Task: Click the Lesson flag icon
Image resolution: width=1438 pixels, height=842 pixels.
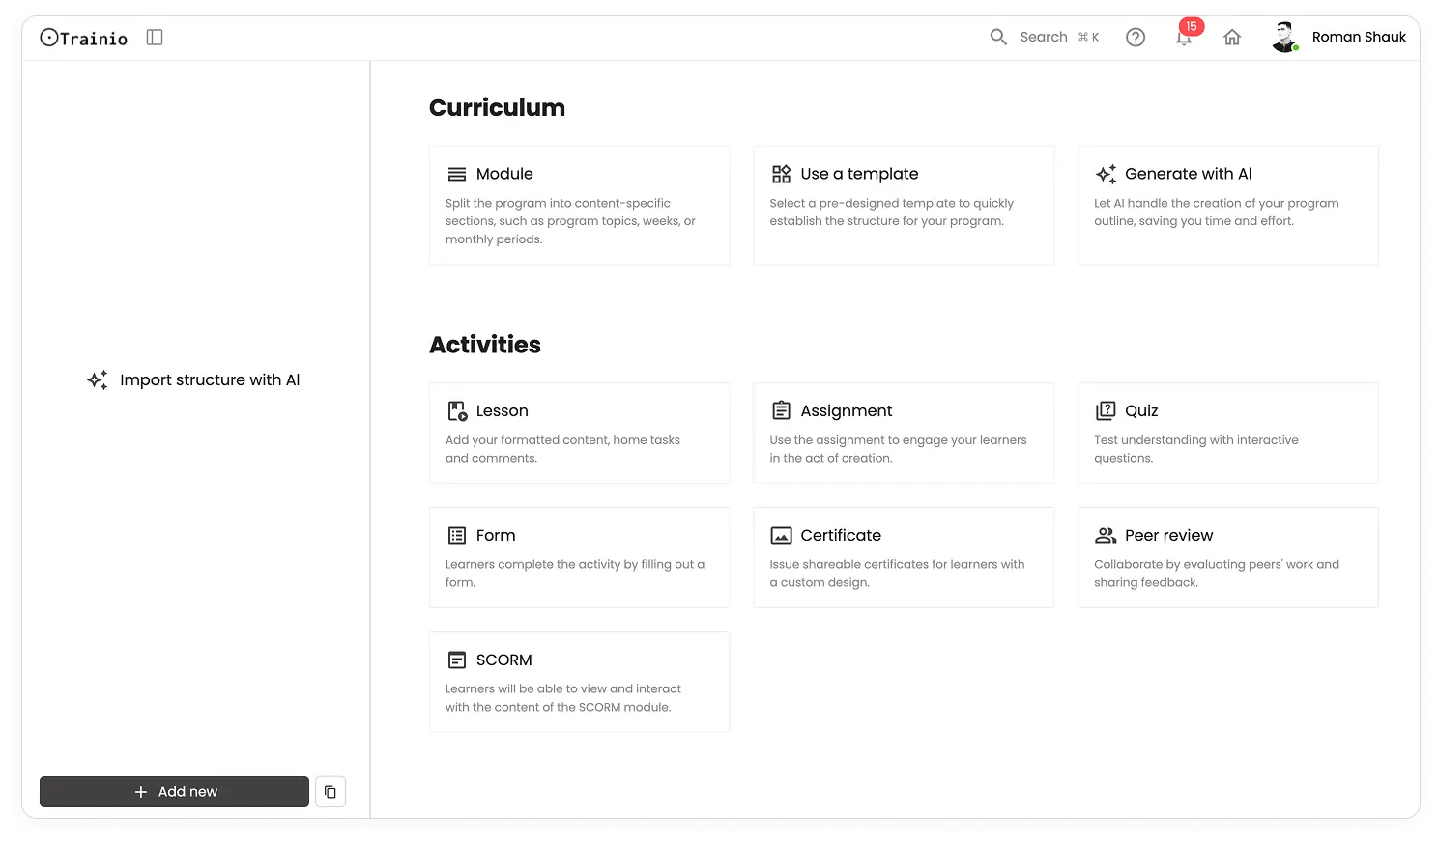Action: (x=456, y=410)
